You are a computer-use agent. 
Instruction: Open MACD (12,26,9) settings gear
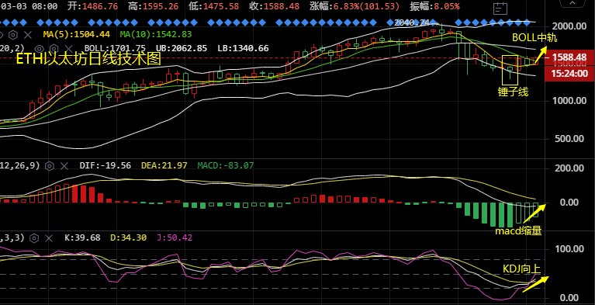click(x=49, y=165)
